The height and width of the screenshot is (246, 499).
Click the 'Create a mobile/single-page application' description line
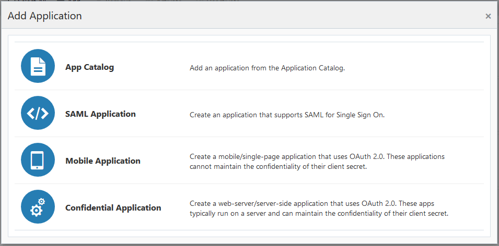(x=317, y=156)
